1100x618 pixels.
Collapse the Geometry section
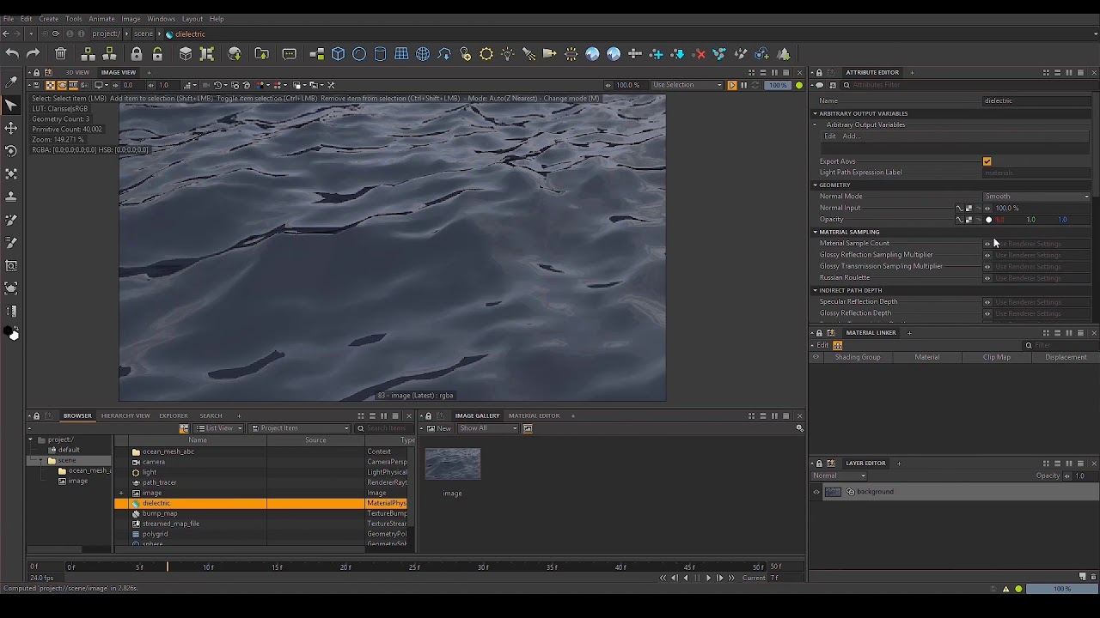(815, 185)
